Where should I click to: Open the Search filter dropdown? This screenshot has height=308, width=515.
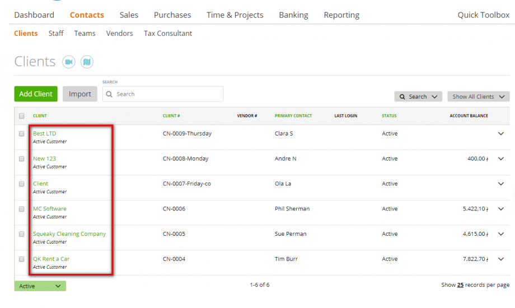tap(418, 97)
